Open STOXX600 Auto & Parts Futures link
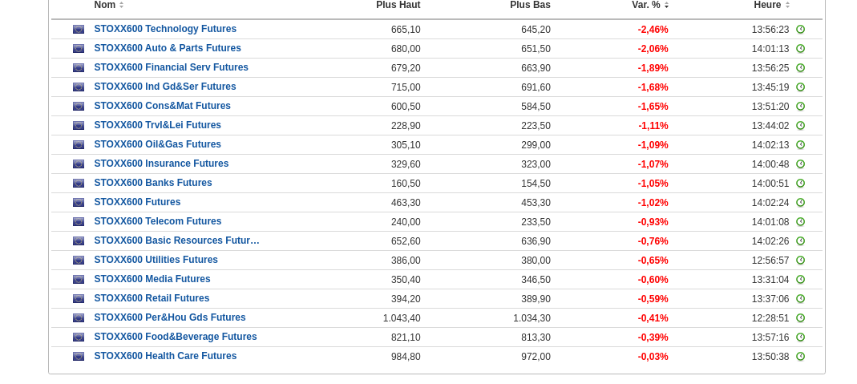The image size is (857, 384). coord(168,48)
